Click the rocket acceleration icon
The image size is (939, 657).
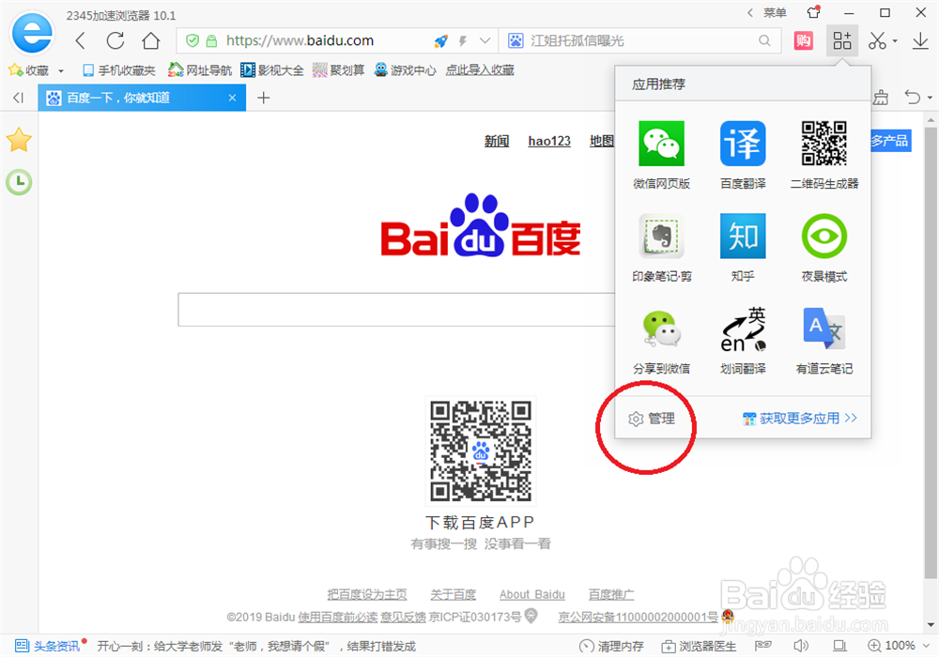(x=441, y=40)
